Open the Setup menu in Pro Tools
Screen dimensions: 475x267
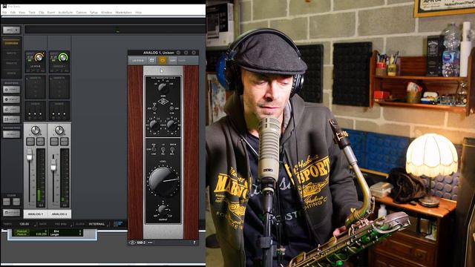(94, 13)
